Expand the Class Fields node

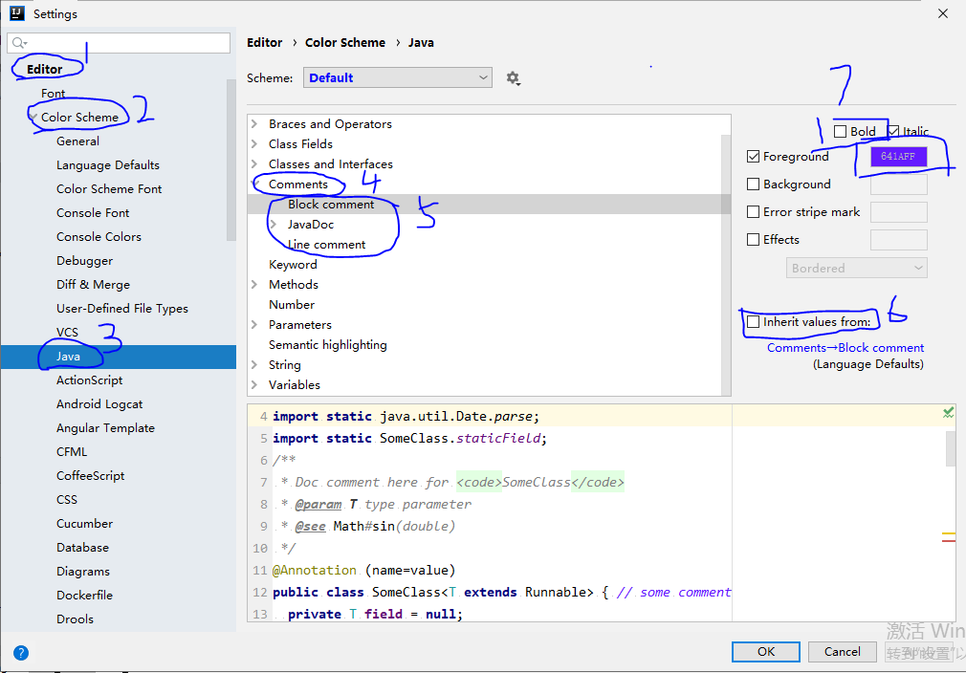pyautogui.click(x=254, y=144)
